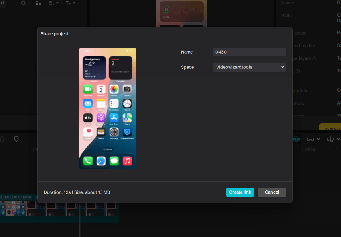This screenshot has height=237, width=341.
Task: Edit the project Name field 0430
Action: 249,52
